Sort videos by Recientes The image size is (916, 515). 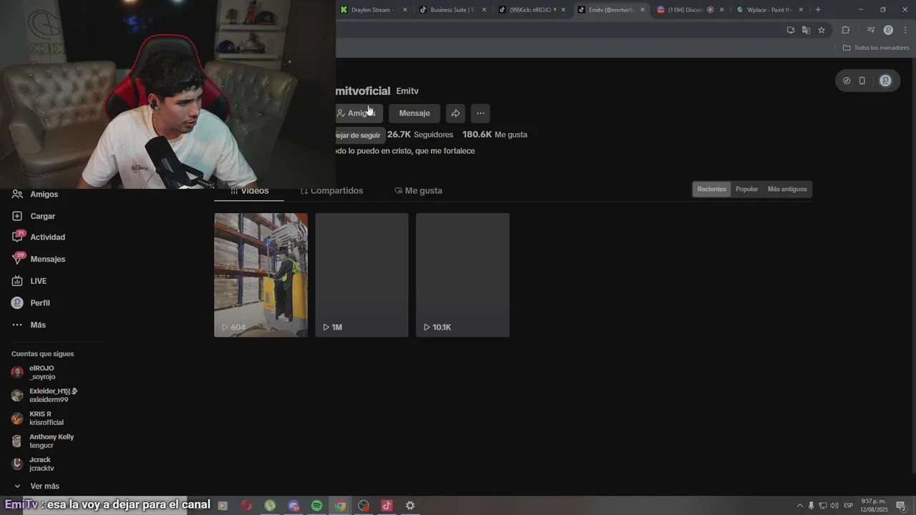(712, 190)
